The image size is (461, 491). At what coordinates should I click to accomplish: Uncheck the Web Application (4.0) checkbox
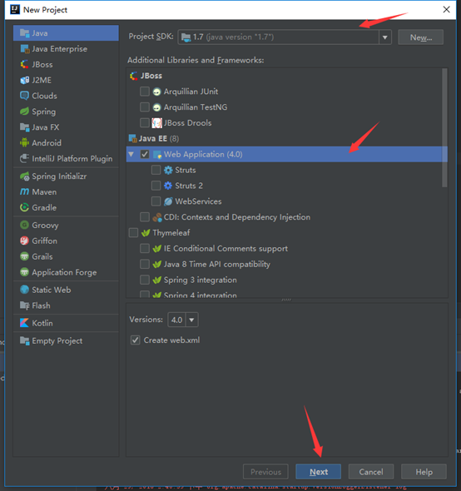145,154
